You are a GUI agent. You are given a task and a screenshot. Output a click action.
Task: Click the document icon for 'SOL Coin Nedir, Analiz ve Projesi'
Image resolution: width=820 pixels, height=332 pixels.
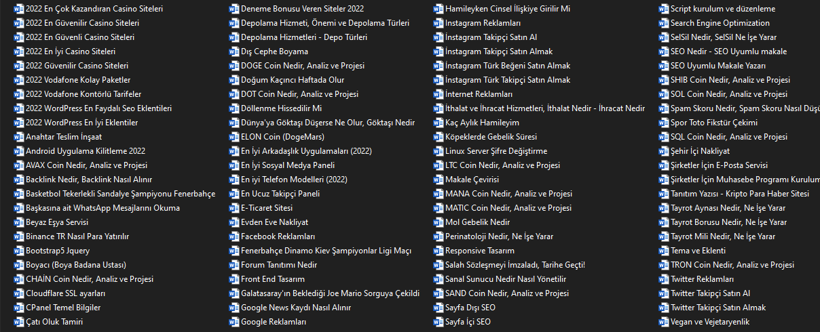click(x=664, y=94)
